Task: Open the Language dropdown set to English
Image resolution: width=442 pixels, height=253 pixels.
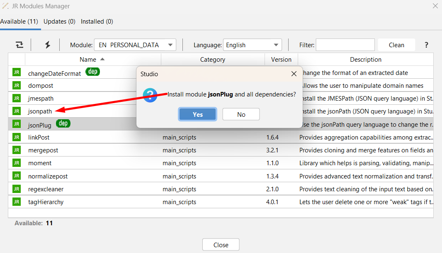Action: coord(252,45)
